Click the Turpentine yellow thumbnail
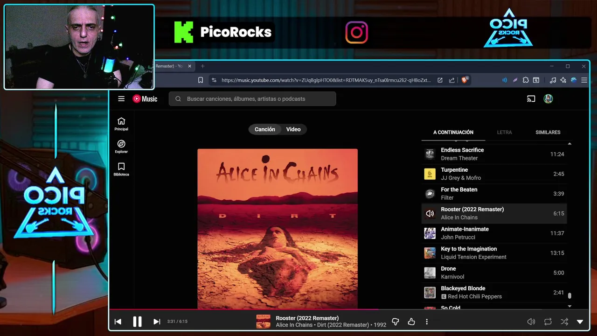Viewport: 597px width, 336px height. [x=430, y=174]
